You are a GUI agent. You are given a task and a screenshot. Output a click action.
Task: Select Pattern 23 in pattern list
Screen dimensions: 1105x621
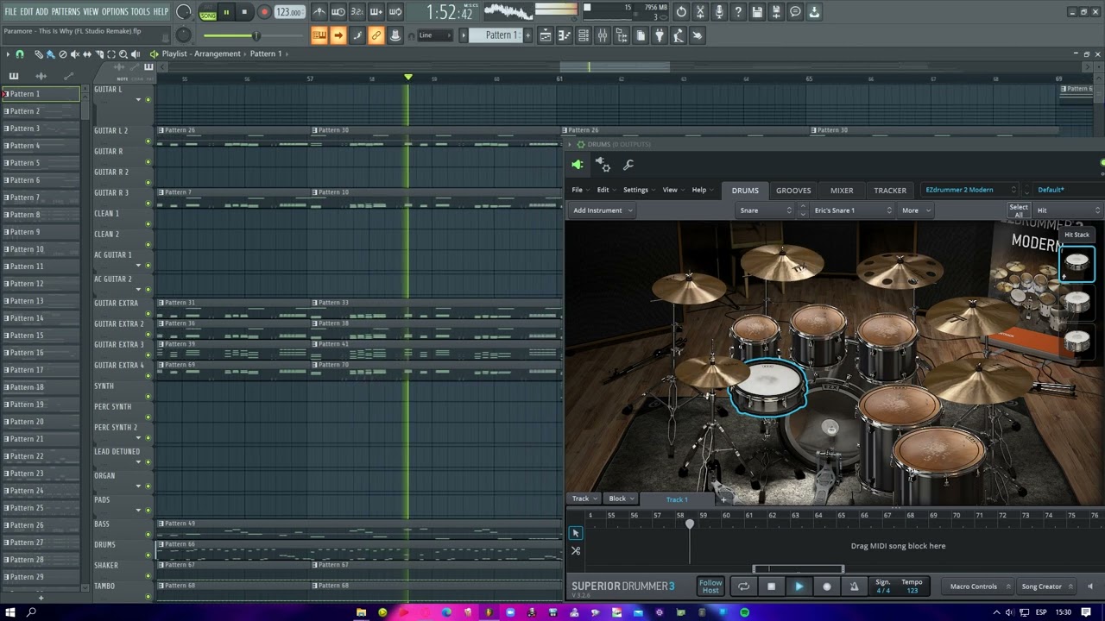point(41,474)
